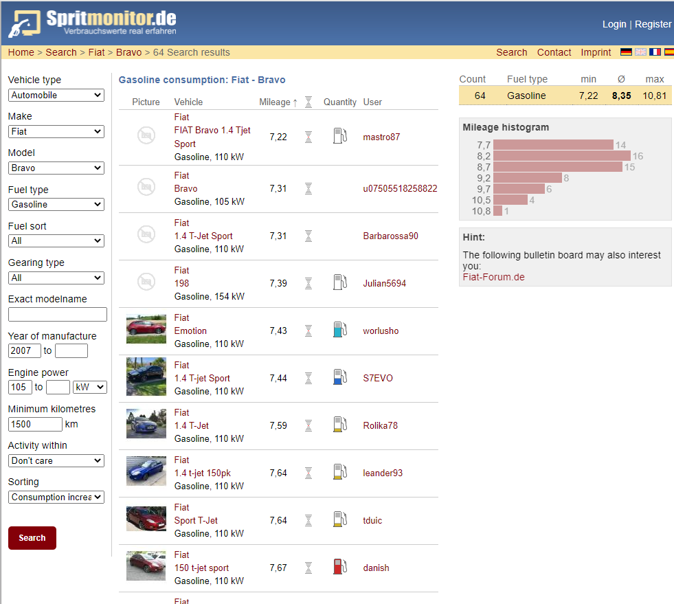This screenshot has width=674, height=604.
Task: Open the car photo for S7EVO
Action: tap(146, 377)
